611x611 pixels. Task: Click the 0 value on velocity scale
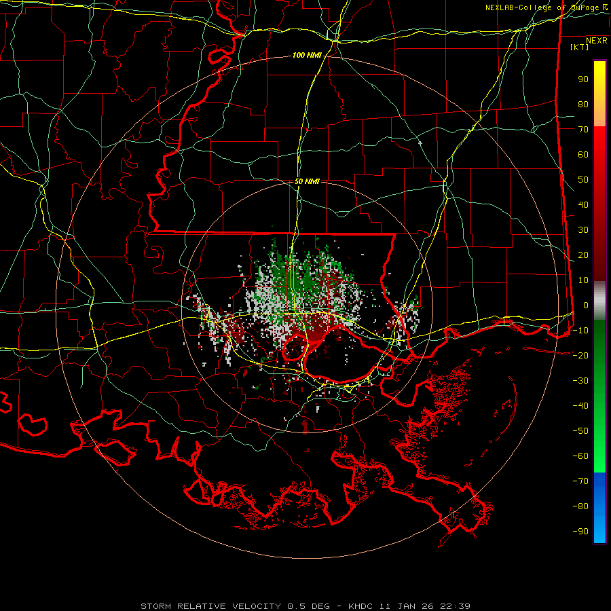[x=586, y=305]
